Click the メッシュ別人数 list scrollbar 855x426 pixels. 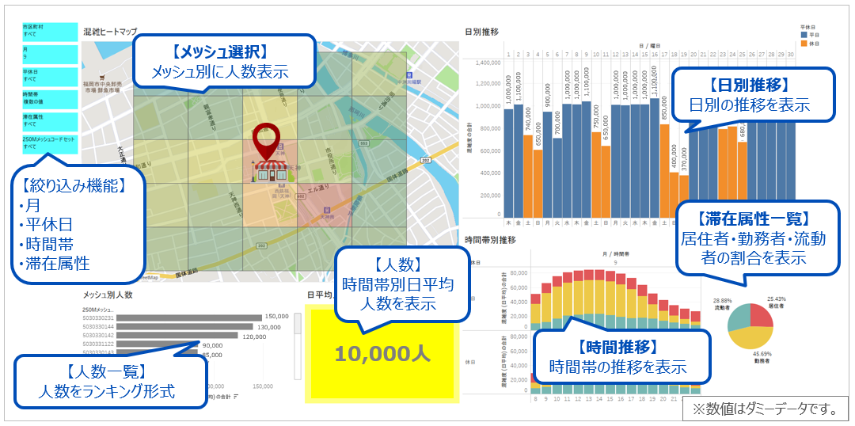coord(298,346)
